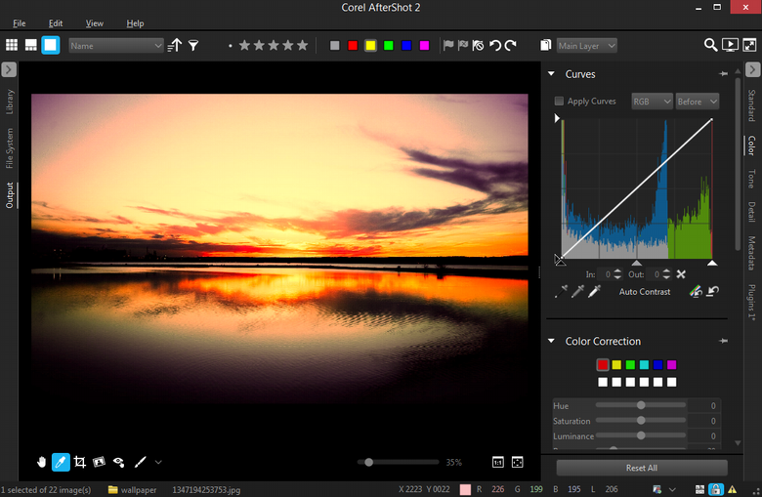Open the Main Layer dropdown
This screenshot has width=762, height=497.
(585, 45)
